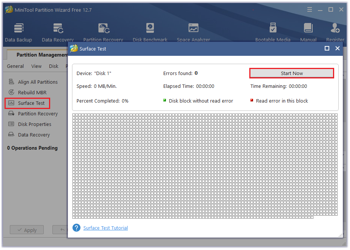The height and width of the screenshot is (250, 350).
Task: Click the red read-error legend square
Action: (252, 100)
